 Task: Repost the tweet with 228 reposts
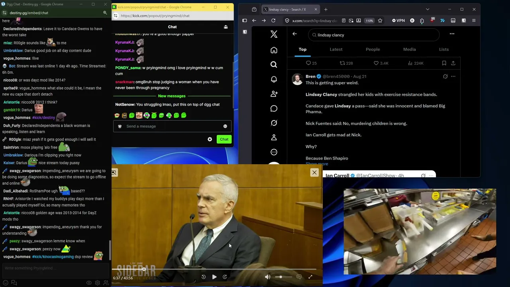tap(346, 63)
